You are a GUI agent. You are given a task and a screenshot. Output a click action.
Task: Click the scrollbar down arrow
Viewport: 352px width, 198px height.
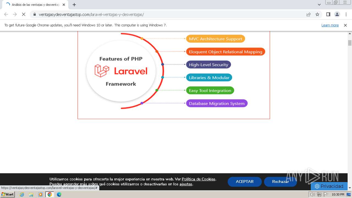pos(350,188)
